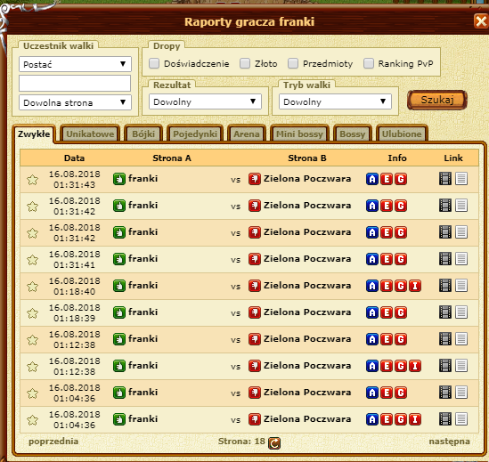Click the I info badge on 01:18:40 row

click(415, 286)
